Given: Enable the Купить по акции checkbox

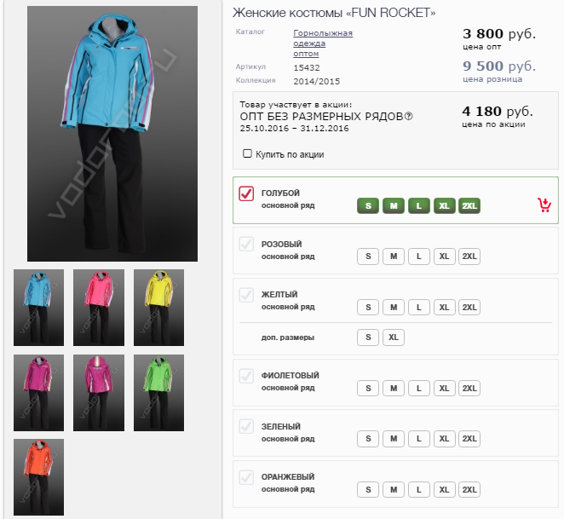Looking at the screenshot, I should [x=247, y=154].
